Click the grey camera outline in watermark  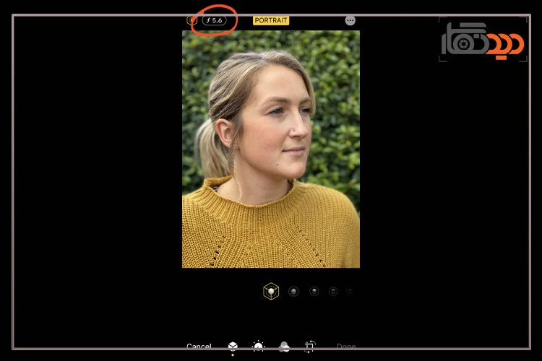464,40
